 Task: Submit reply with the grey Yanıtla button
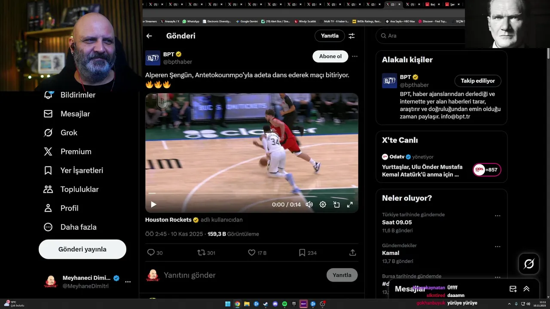pyautogui.click(x=342, y=275)
